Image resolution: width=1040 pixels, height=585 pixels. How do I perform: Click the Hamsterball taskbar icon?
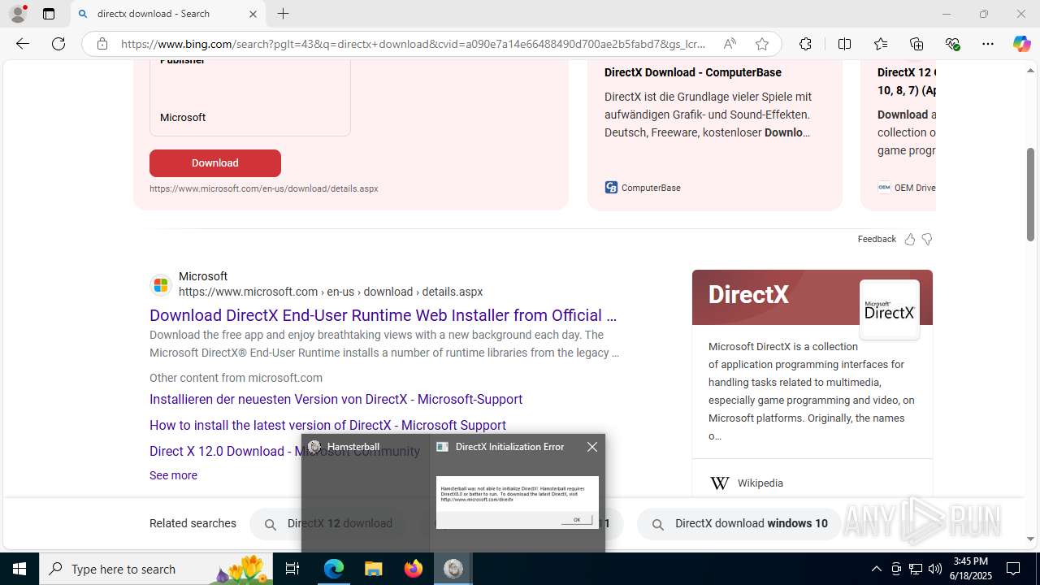[x=453, y=569]
